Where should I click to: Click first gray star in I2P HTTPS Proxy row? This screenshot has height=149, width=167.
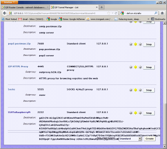(x=131, y=67)
